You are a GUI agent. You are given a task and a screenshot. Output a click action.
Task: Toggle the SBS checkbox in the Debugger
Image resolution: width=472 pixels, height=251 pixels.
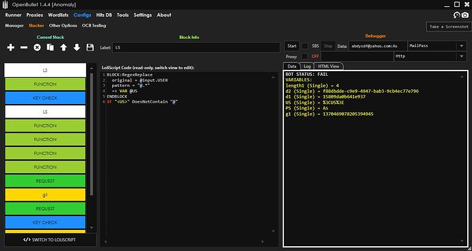tap(305, 46)
